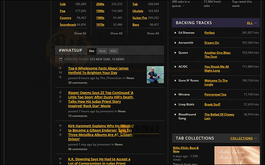The image size is (265, 165).
Task: Open You Shook Me All Night Long link
Action: pyautogui.click(x=216, y=69)
